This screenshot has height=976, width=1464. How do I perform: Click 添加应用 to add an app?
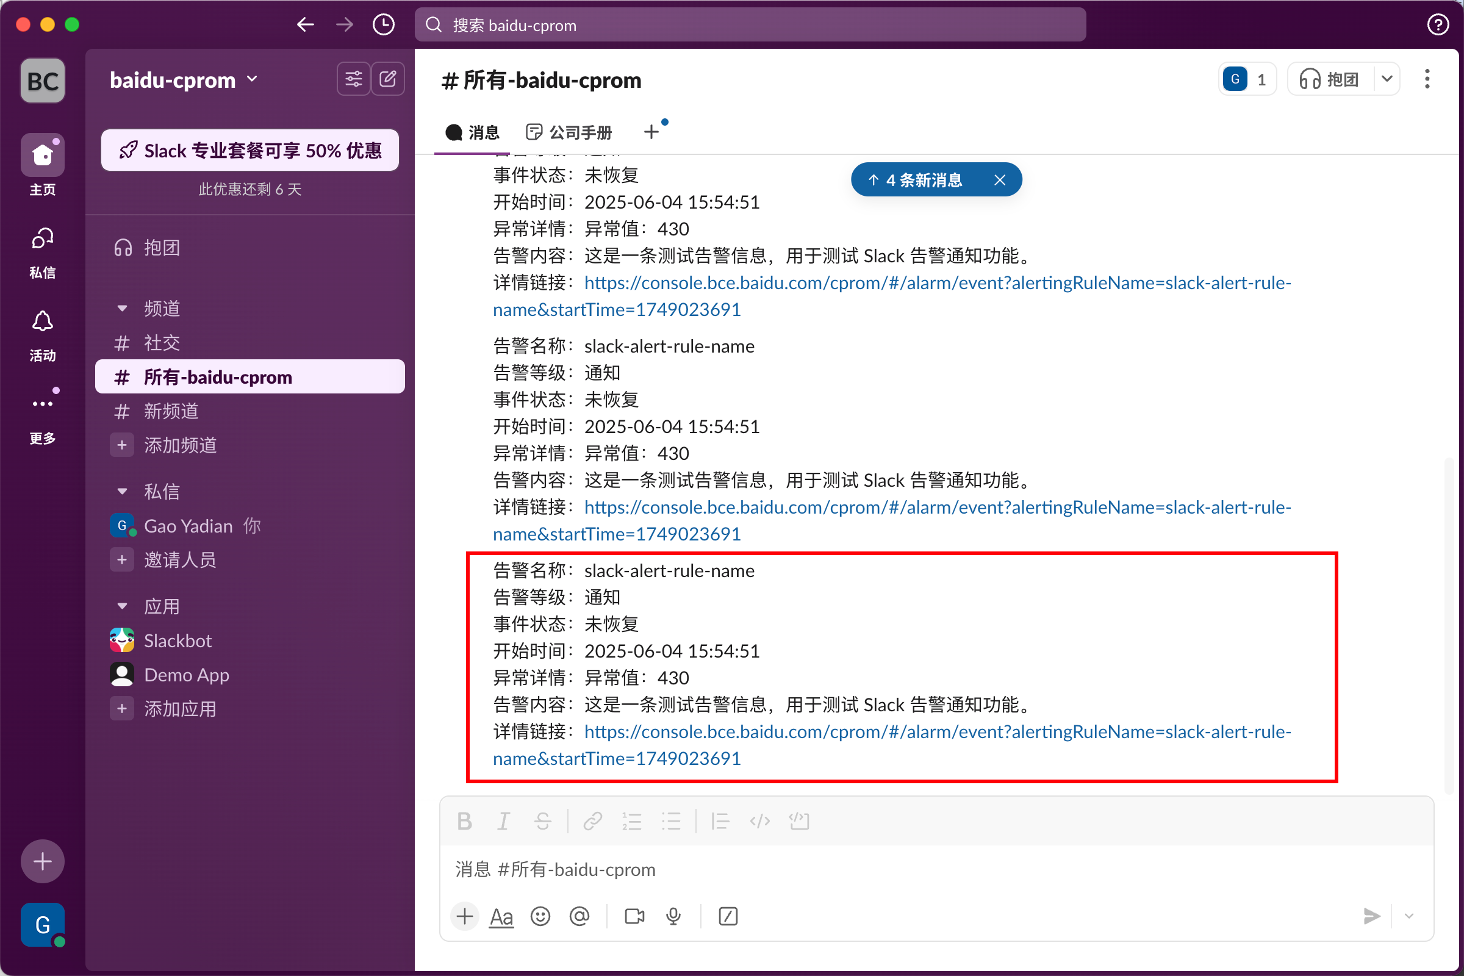tap(249, 709)
